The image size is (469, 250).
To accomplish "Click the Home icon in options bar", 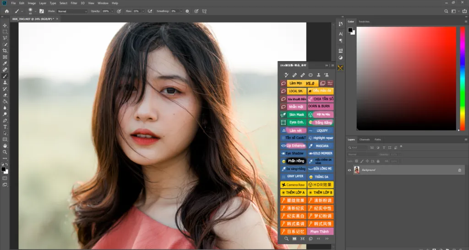I will tap(6, 11).
